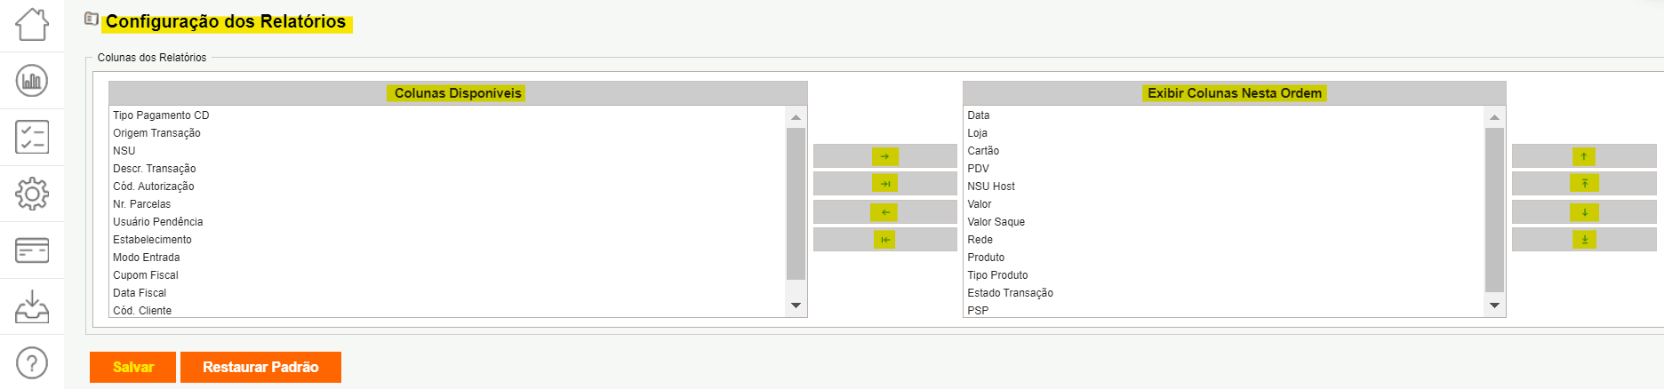This screenshot has width=1664, height=389.
Task: Select Tipo Pagamento CD in available columns
Action: [448, 115]
